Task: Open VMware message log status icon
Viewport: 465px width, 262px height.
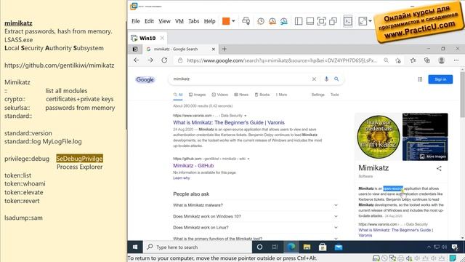Action: click(x=453, y=258)
